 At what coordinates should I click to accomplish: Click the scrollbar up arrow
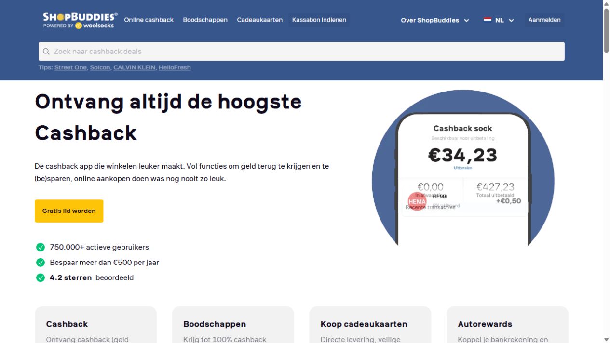606,4
